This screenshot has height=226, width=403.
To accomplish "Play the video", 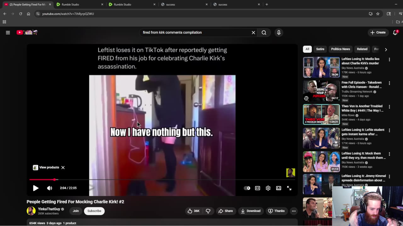I will (x=36, y=188).
